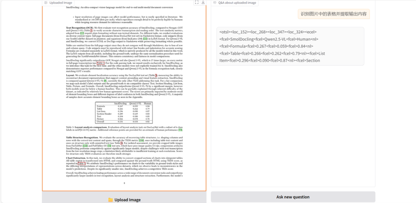
Task: Click the image icon beside Uploaded Image label
Action: point(46,3)
